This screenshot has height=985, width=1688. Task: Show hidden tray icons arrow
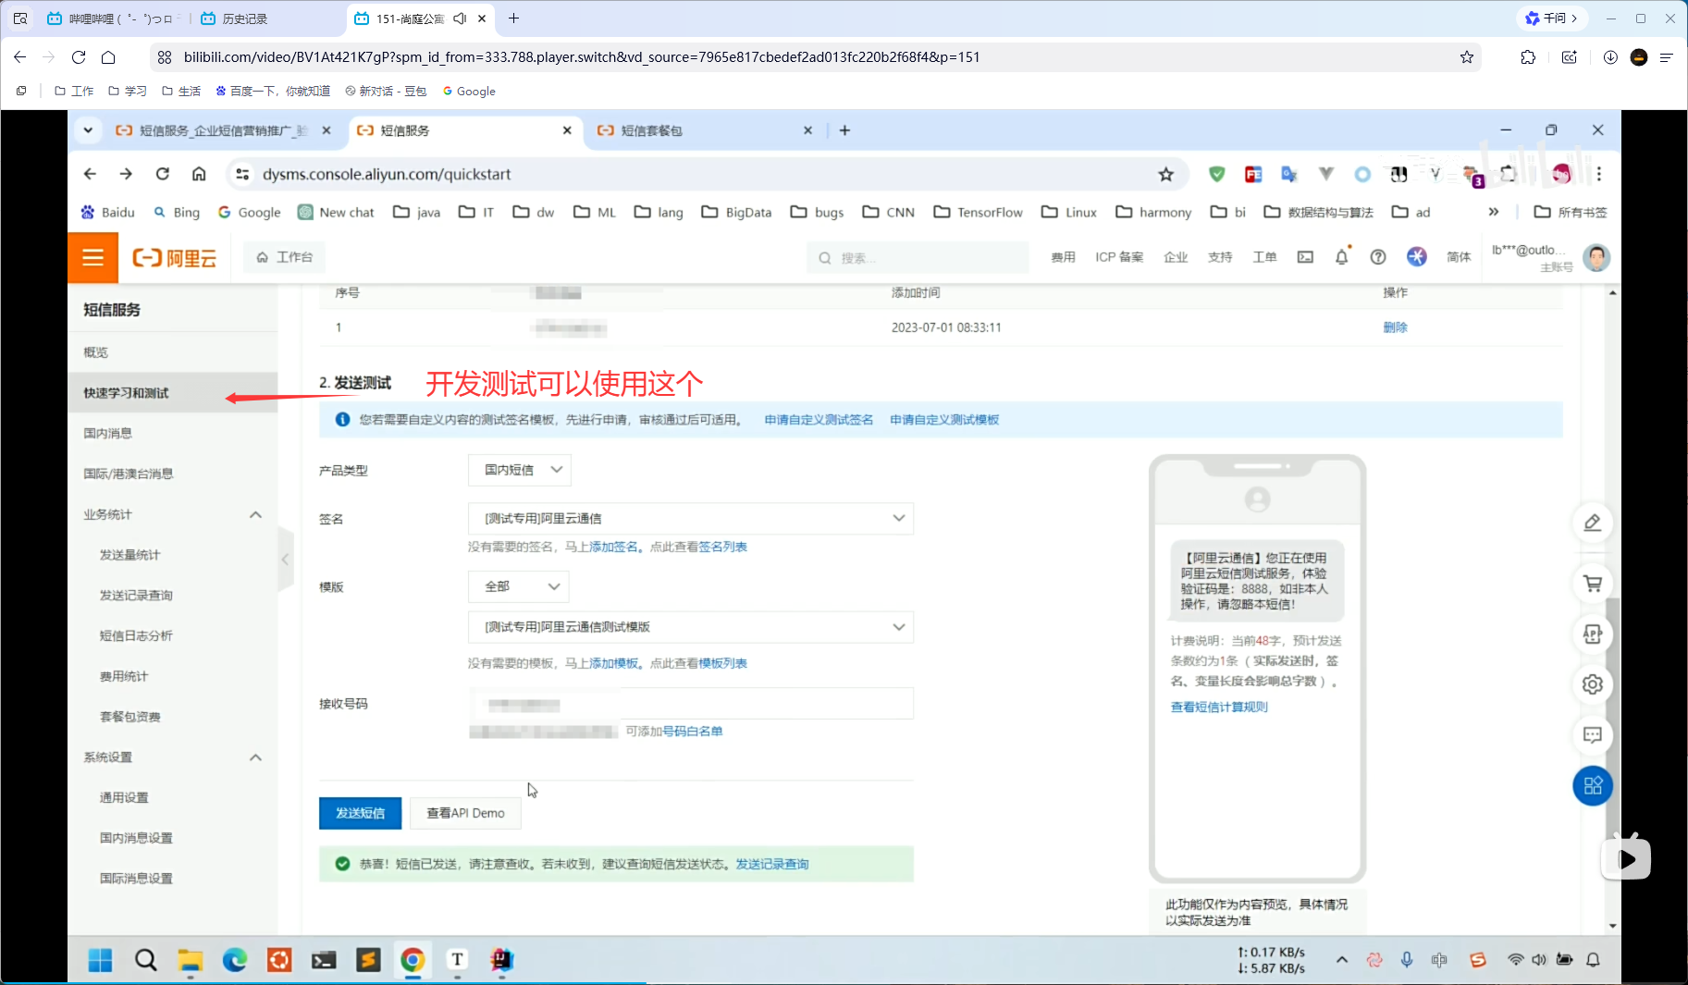pos(1342,960)
